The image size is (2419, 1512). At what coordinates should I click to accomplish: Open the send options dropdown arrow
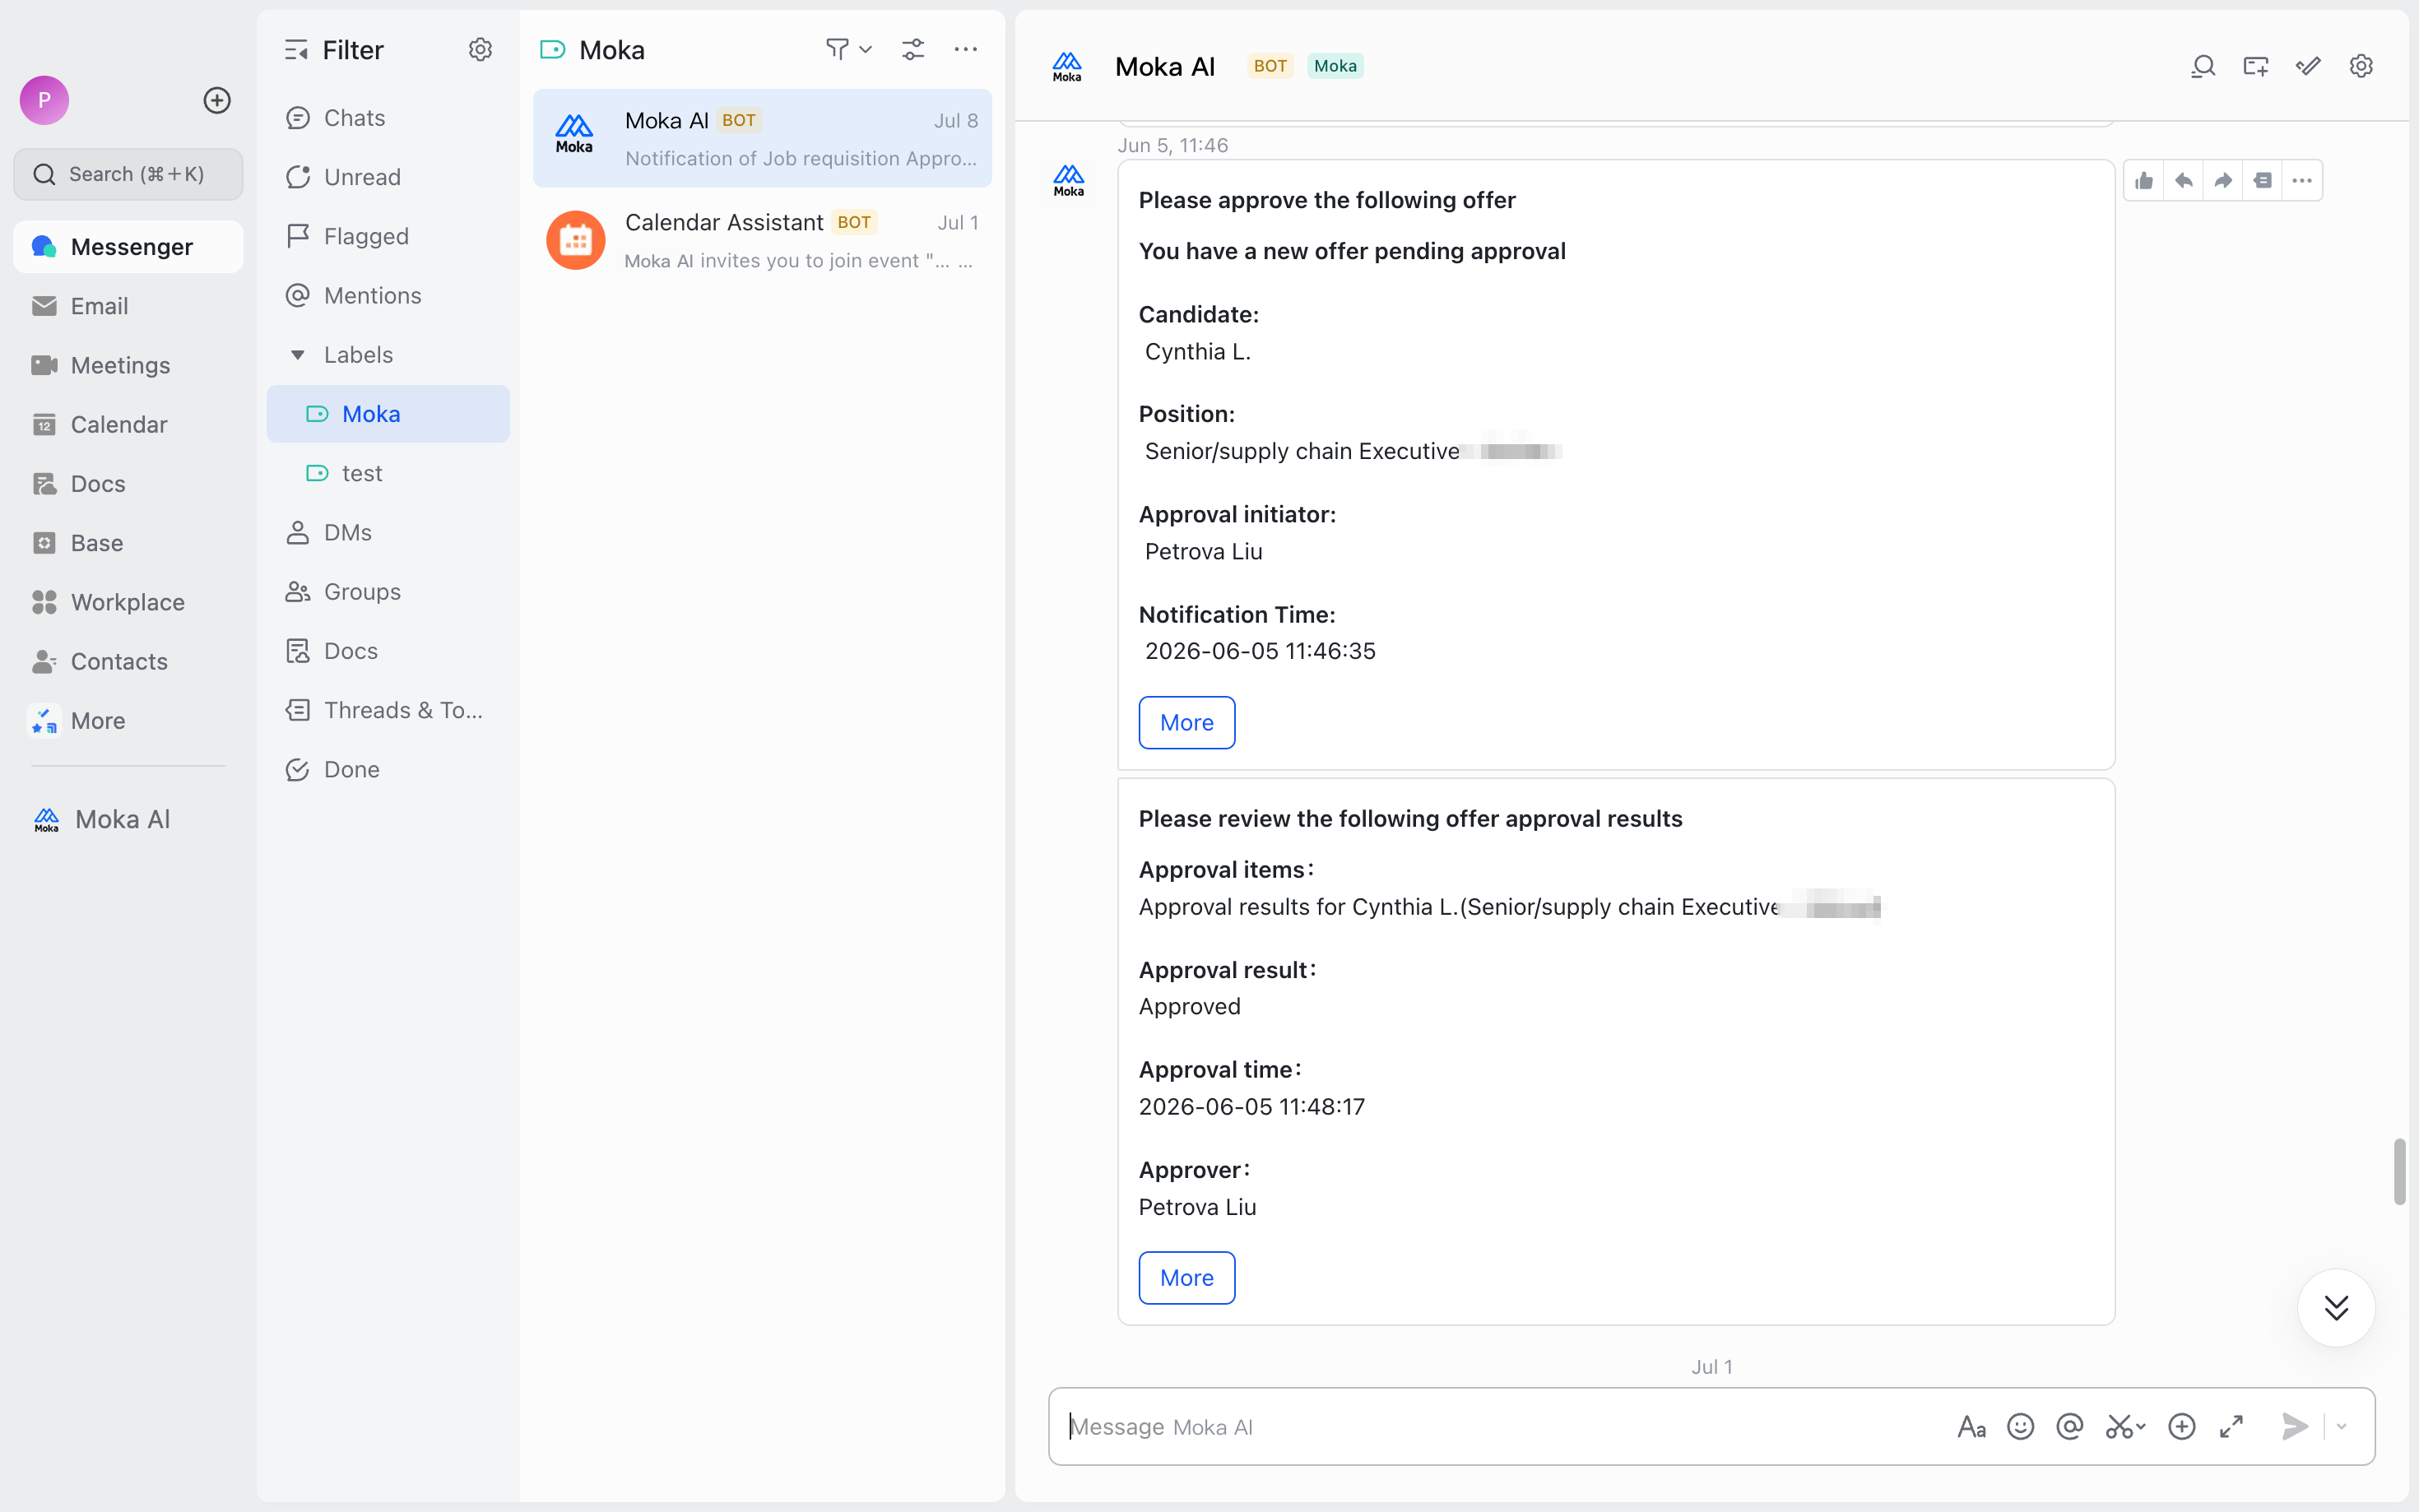2341,1427
